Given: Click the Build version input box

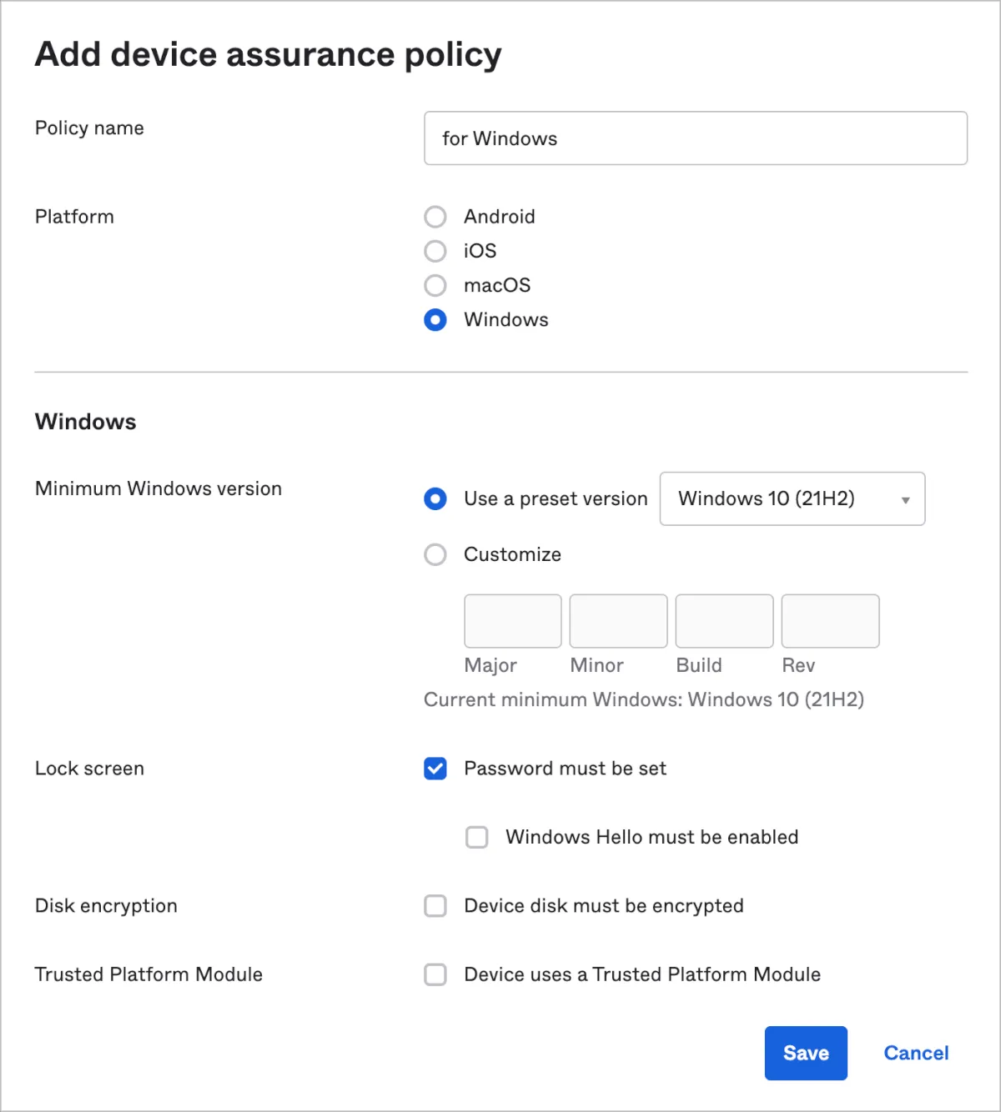Looking at the screenshot, I should pyautogui.click(x=724, y=621).
